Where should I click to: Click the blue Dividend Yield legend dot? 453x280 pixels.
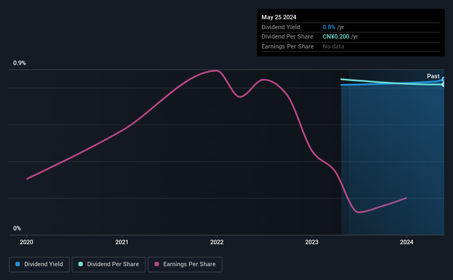(x=18, y=265)
